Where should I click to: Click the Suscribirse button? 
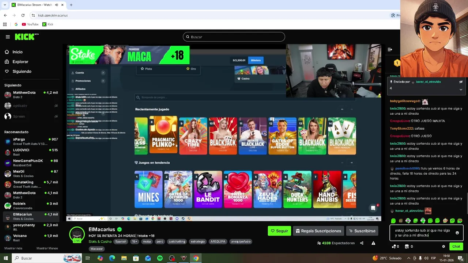[362, 231]
